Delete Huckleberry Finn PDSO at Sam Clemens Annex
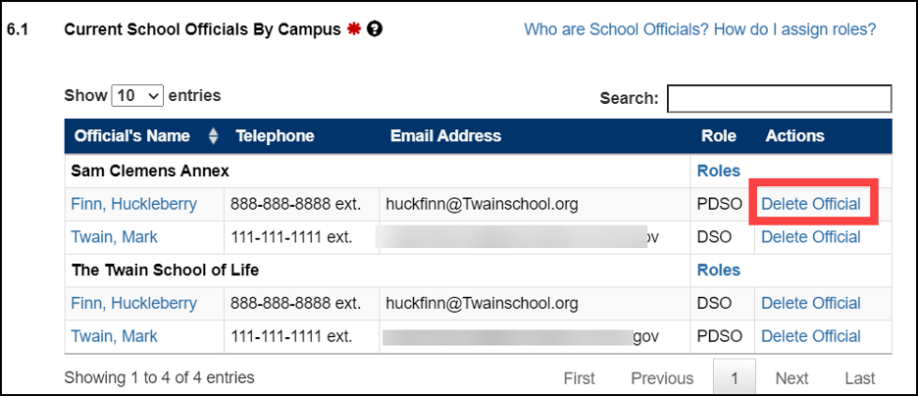Screen dimensions: 918x396 811,204
